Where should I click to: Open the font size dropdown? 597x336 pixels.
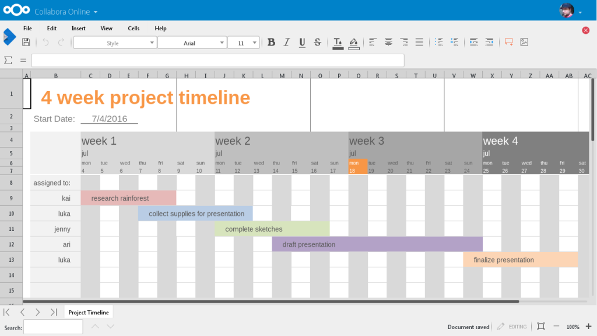[x=255, y=43]
